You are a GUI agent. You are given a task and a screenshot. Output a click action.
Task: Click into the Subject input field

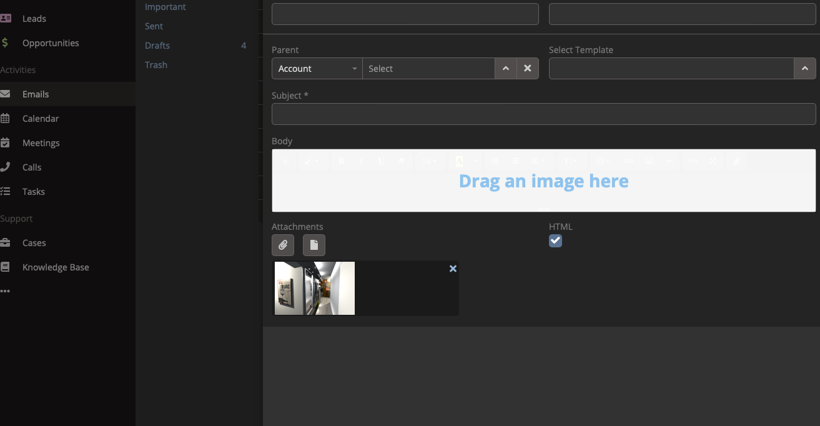pyautogui.click(x=543, y=114)
